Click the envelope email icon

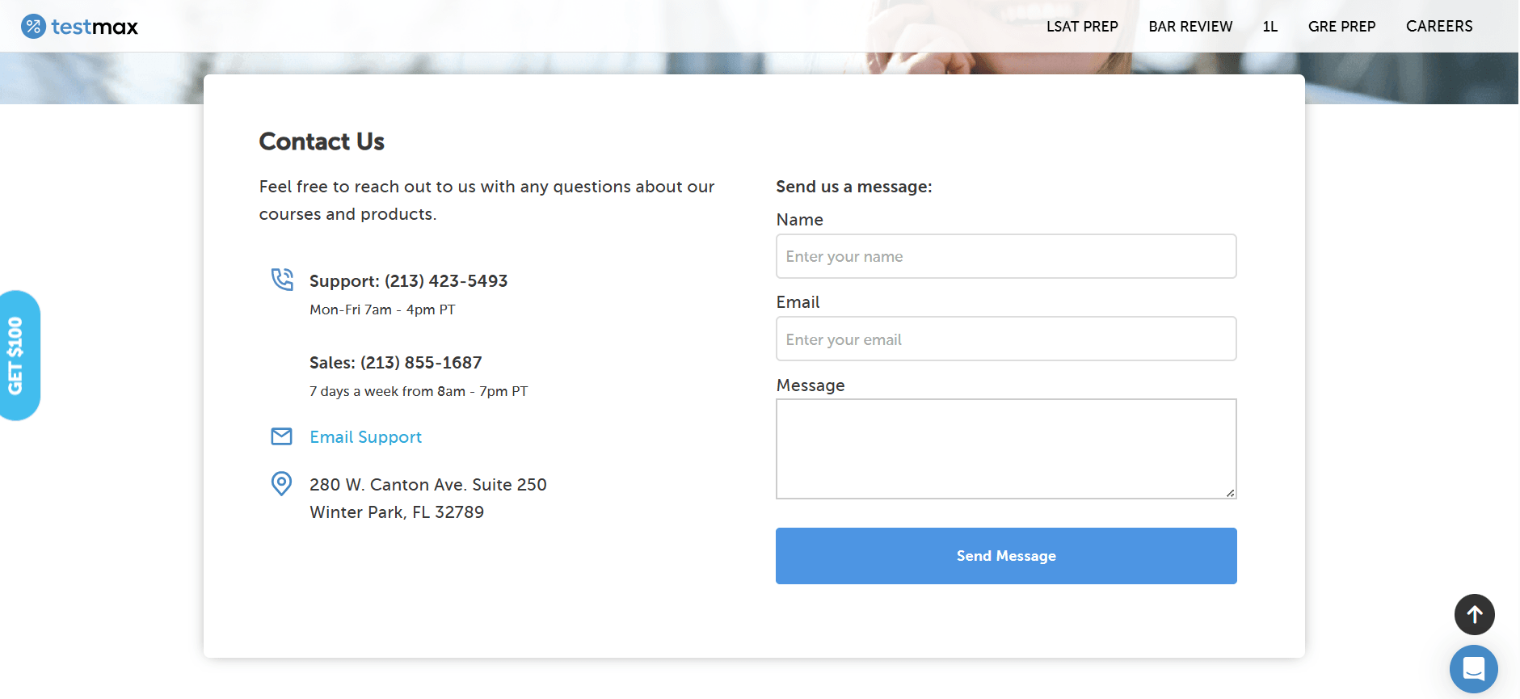[x=281, y=436]
